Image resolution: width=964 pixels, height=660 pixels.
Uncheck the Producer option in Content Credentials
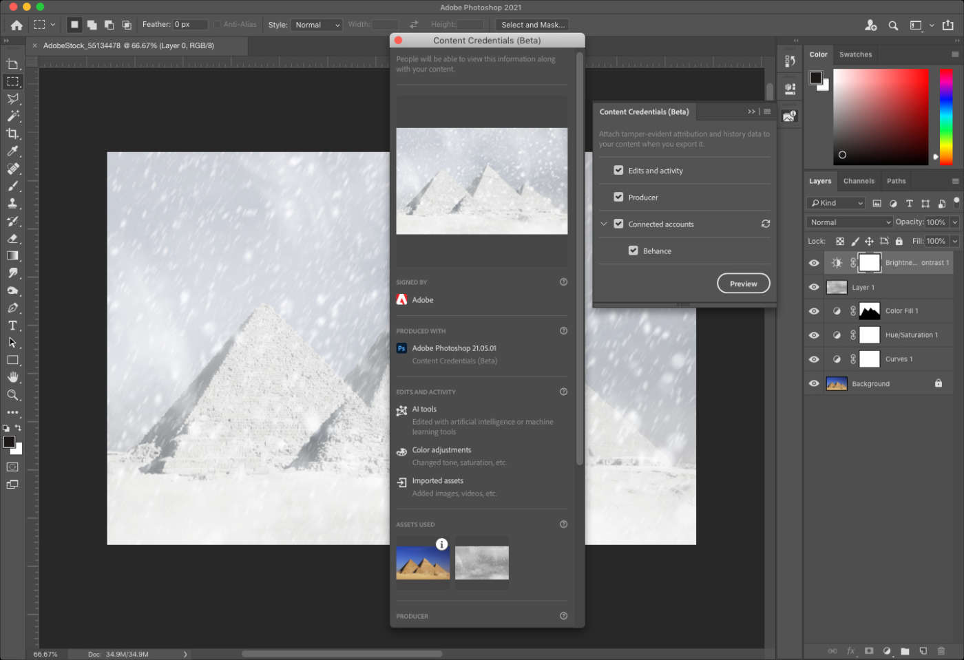coord(618,197)
